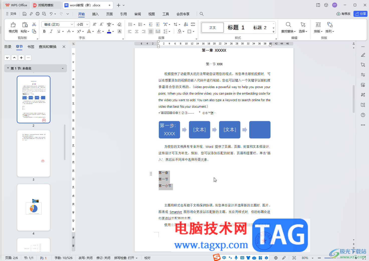Click the help question mark in right sidebar
369x261 pixels.
(363, 115)
